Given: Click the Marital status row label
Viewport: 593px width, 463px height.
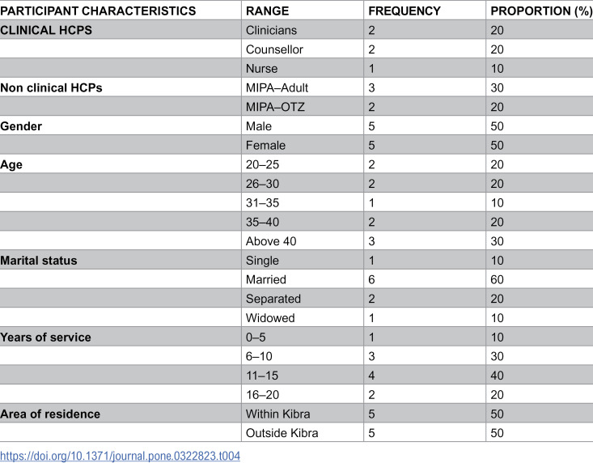Looking at the screenshot, I should (39, 261).
